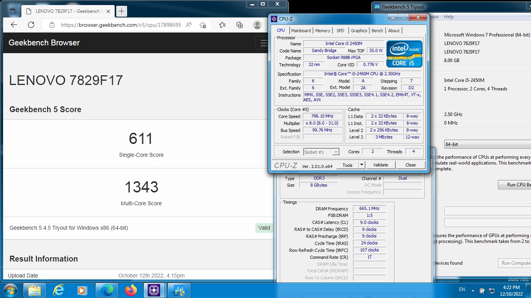531x298 pixels.
Task: Open the Edge Favorites list
Action: point(222,25)
